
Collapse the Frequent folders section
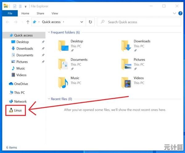click(49, 32)
